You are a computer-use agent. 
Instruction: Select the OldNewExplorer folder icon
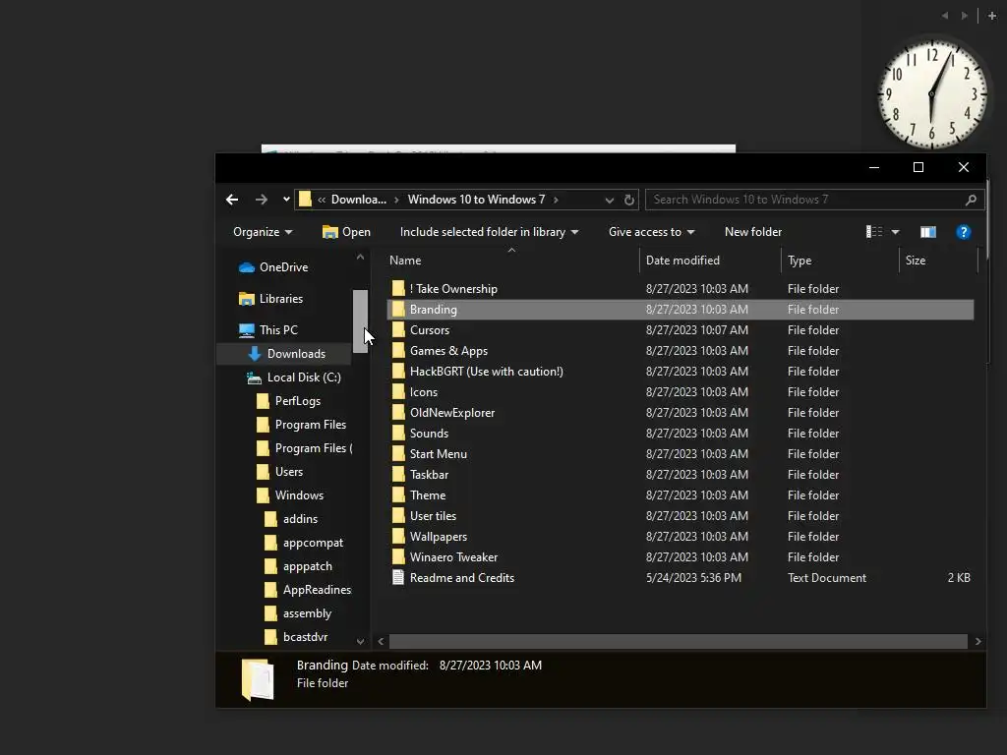point(399,412)
